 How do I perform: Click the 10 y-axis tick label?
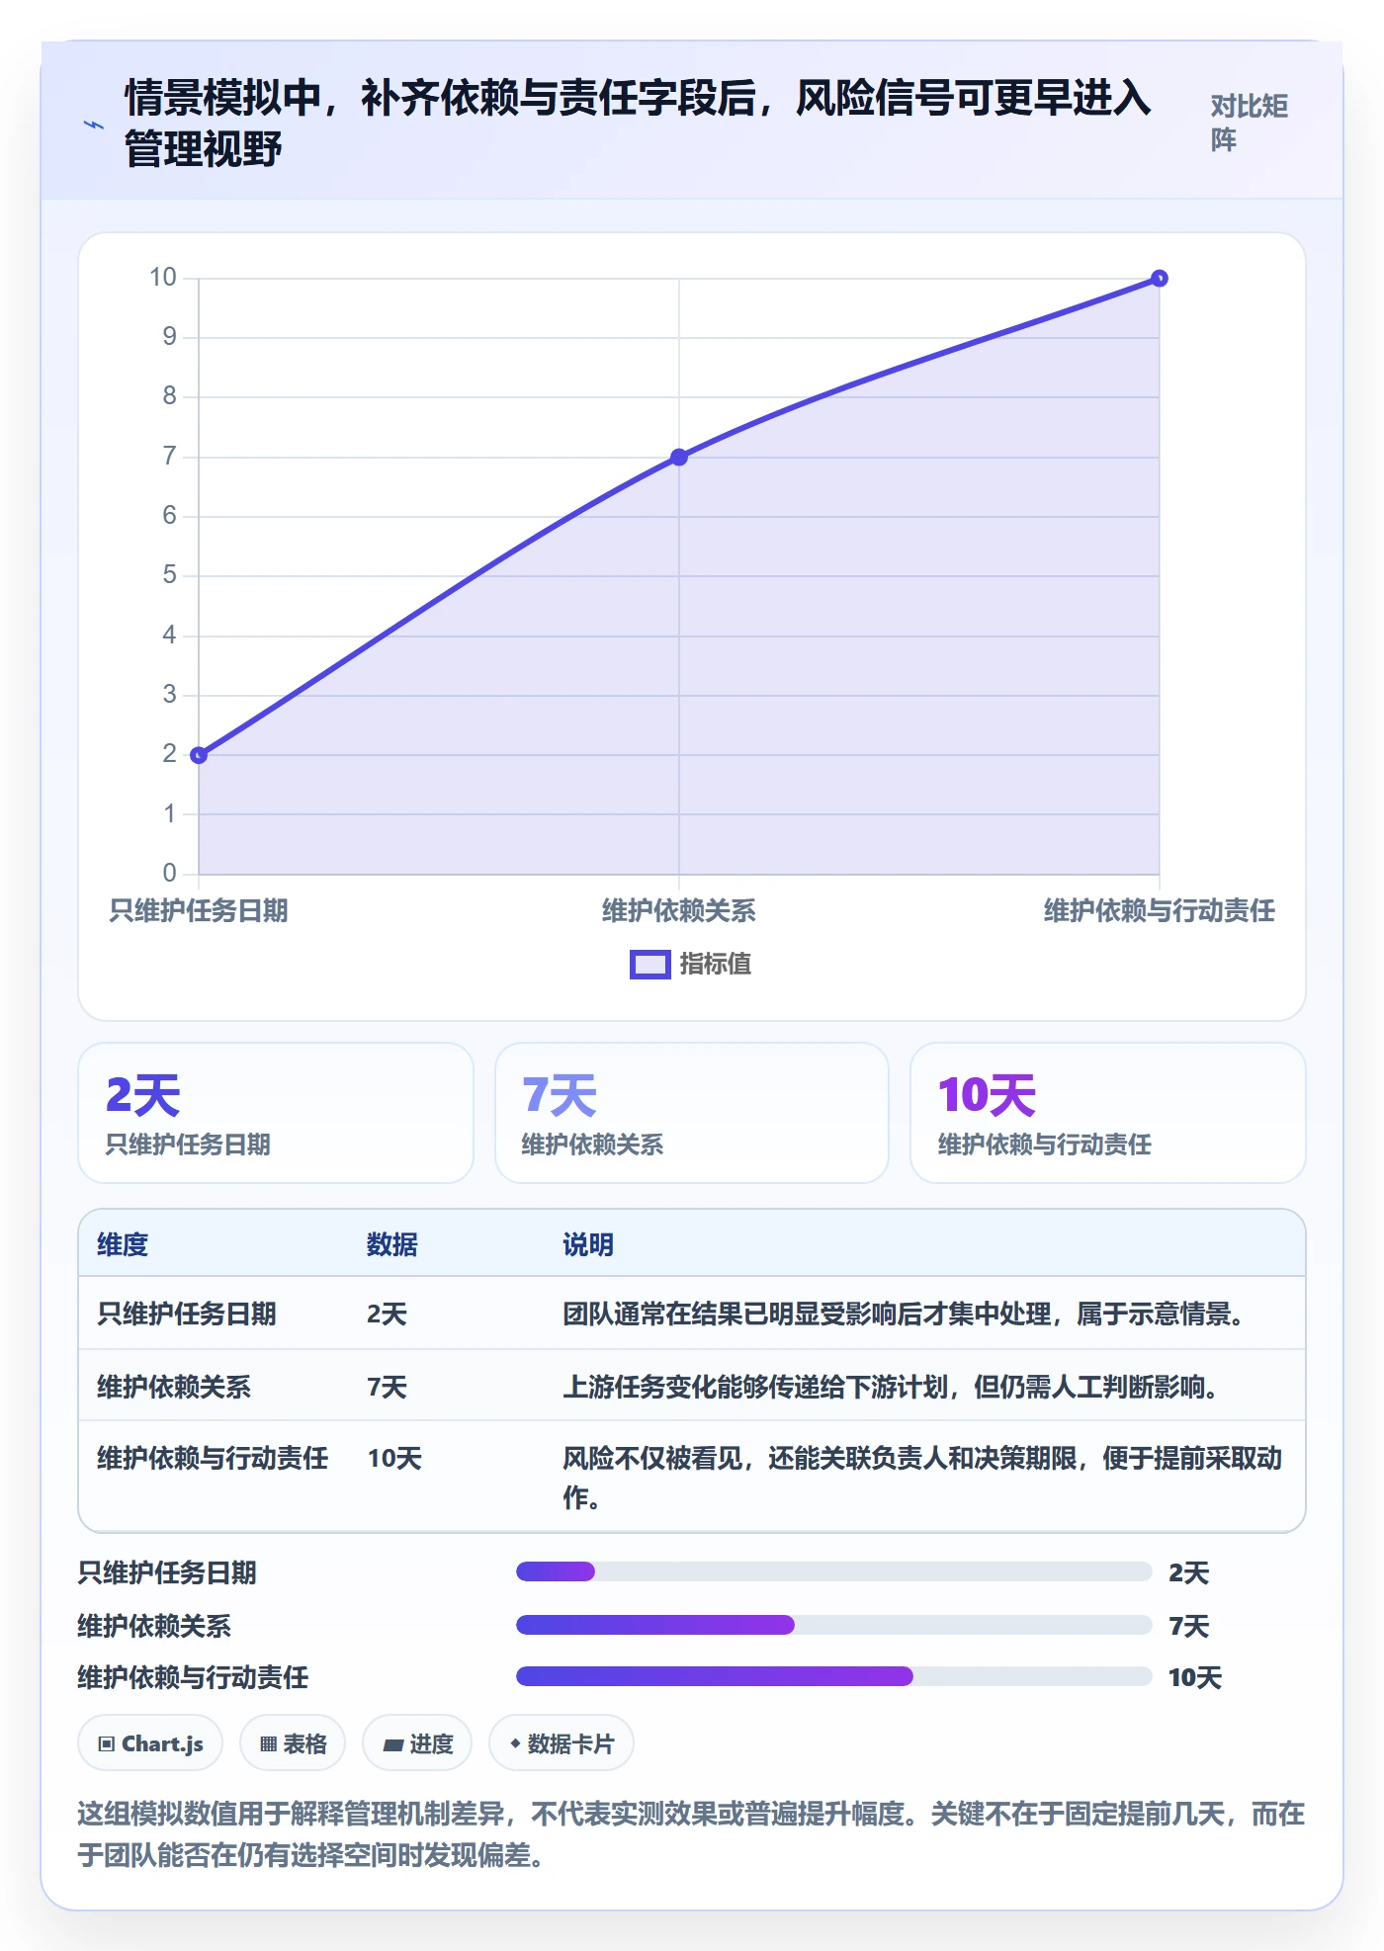163,278
